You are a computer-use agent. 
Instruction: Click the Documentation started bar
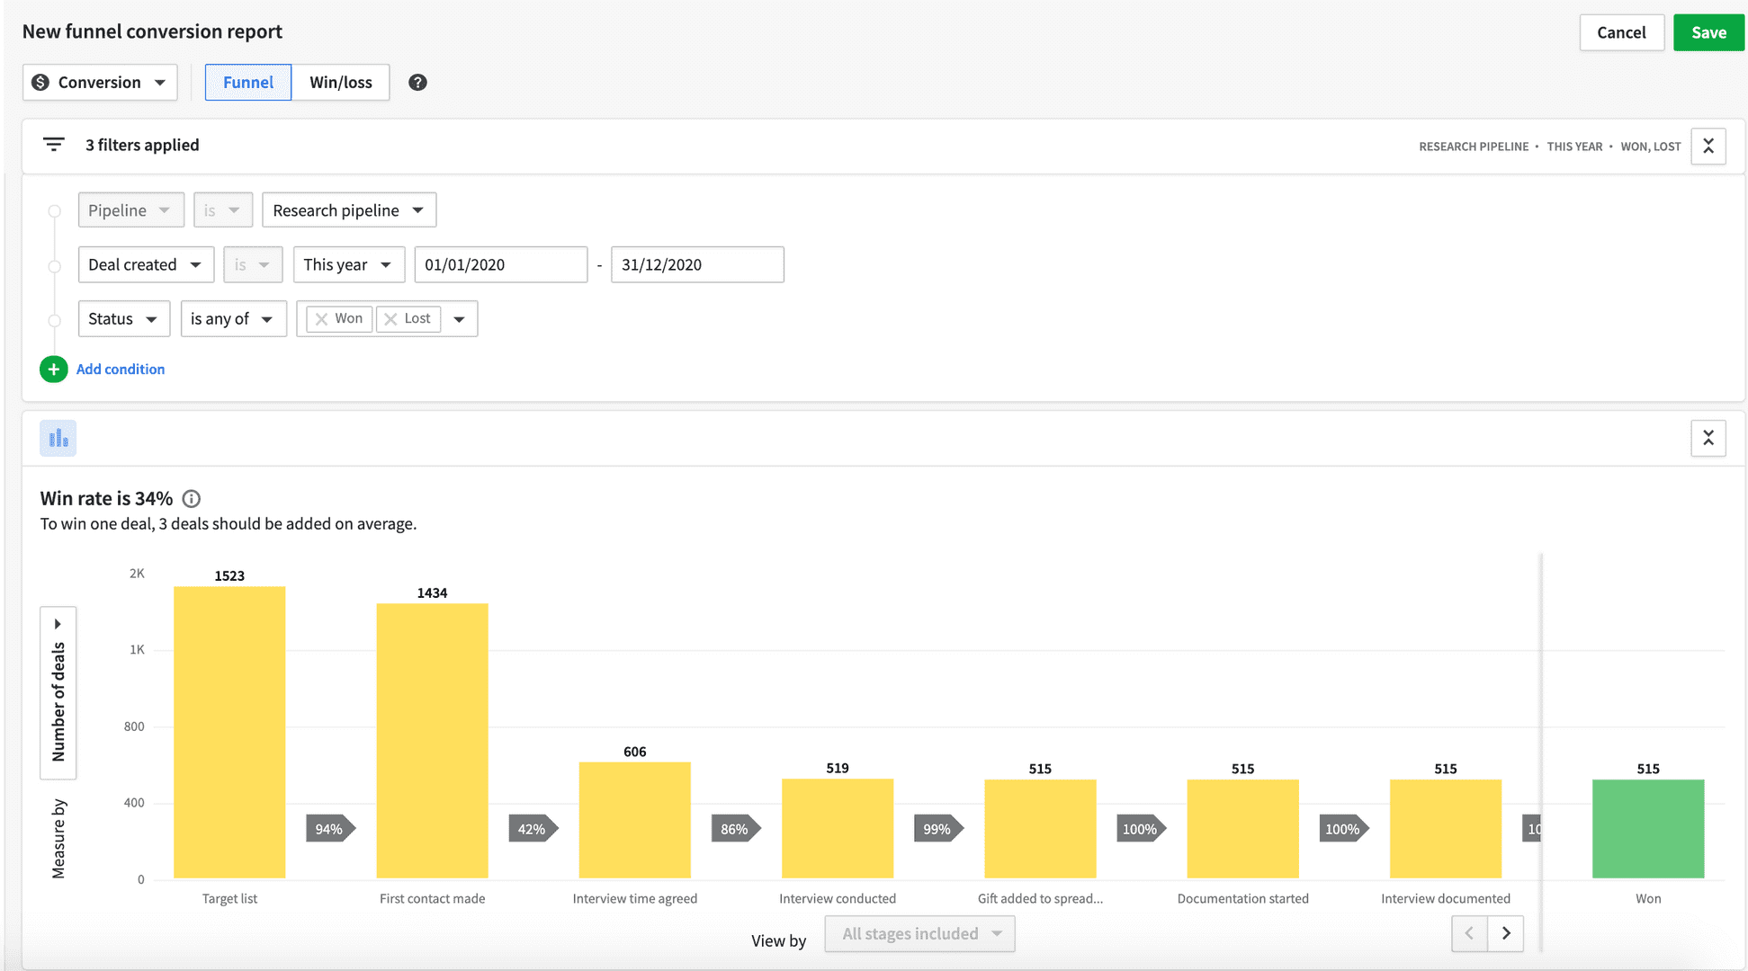point(1243,829)
